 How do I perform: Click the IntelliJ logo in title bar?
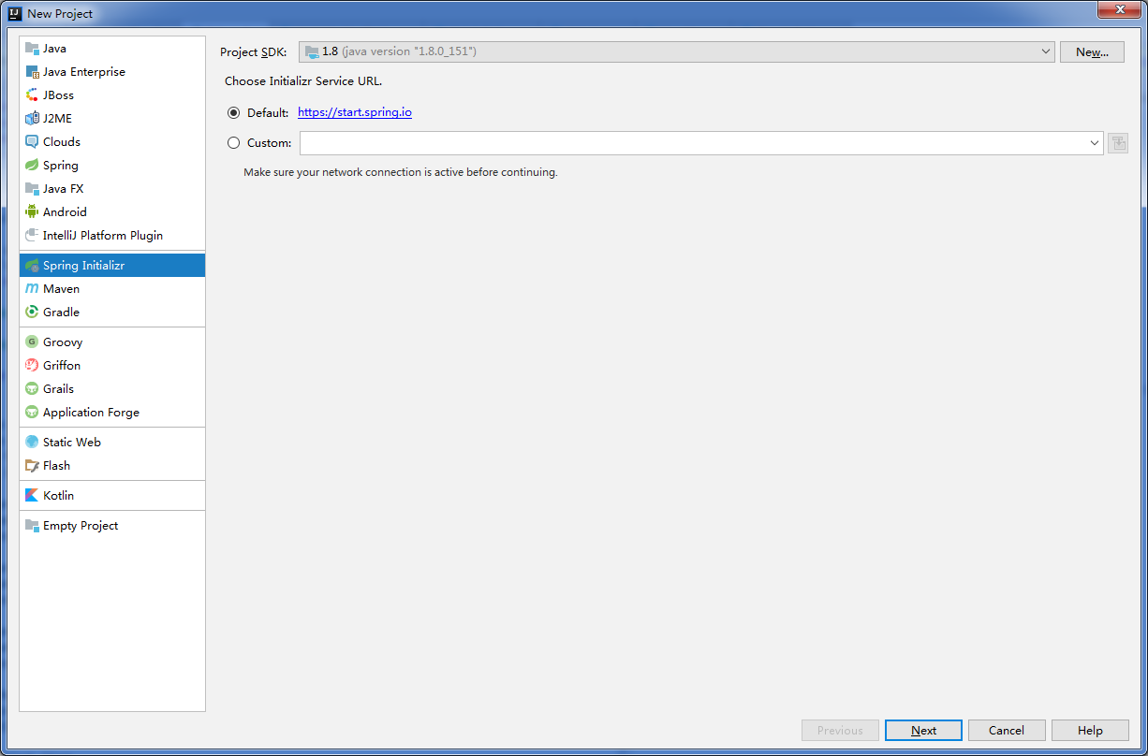point(15,13)
